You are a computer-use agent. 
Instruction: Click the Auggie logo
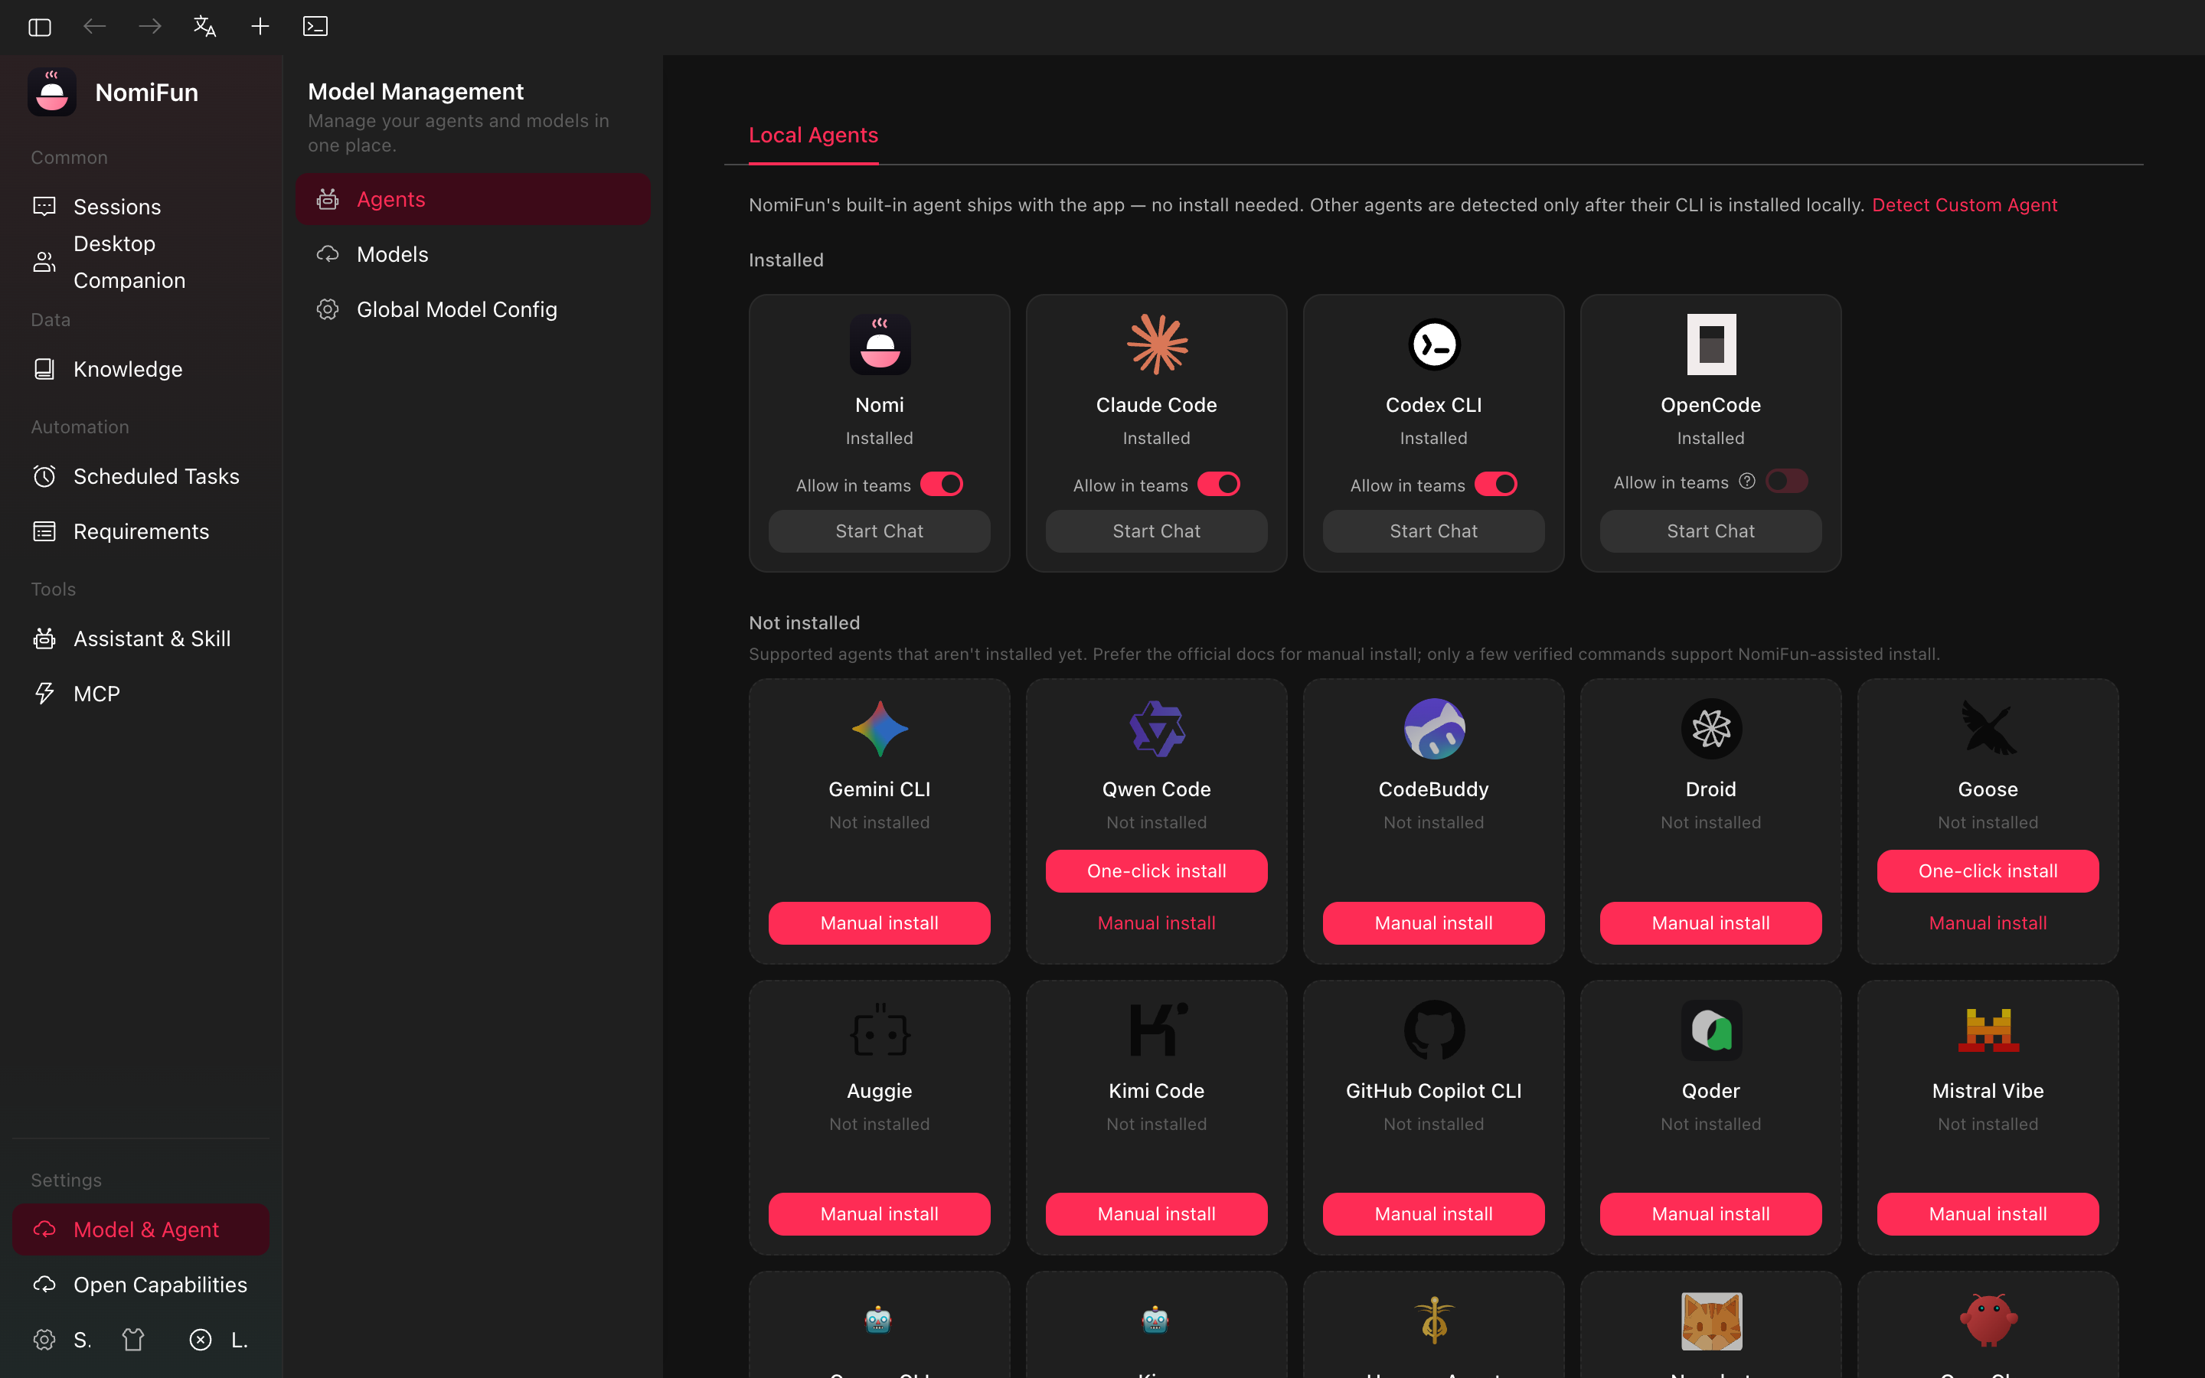pyautogui.click(x=880, y=1030)
